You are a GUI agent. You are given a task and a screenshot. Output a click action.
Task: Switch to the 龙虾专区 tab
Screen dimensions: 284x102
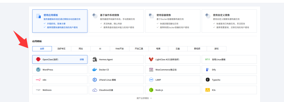pyautogui.click(x=61, y=49)
